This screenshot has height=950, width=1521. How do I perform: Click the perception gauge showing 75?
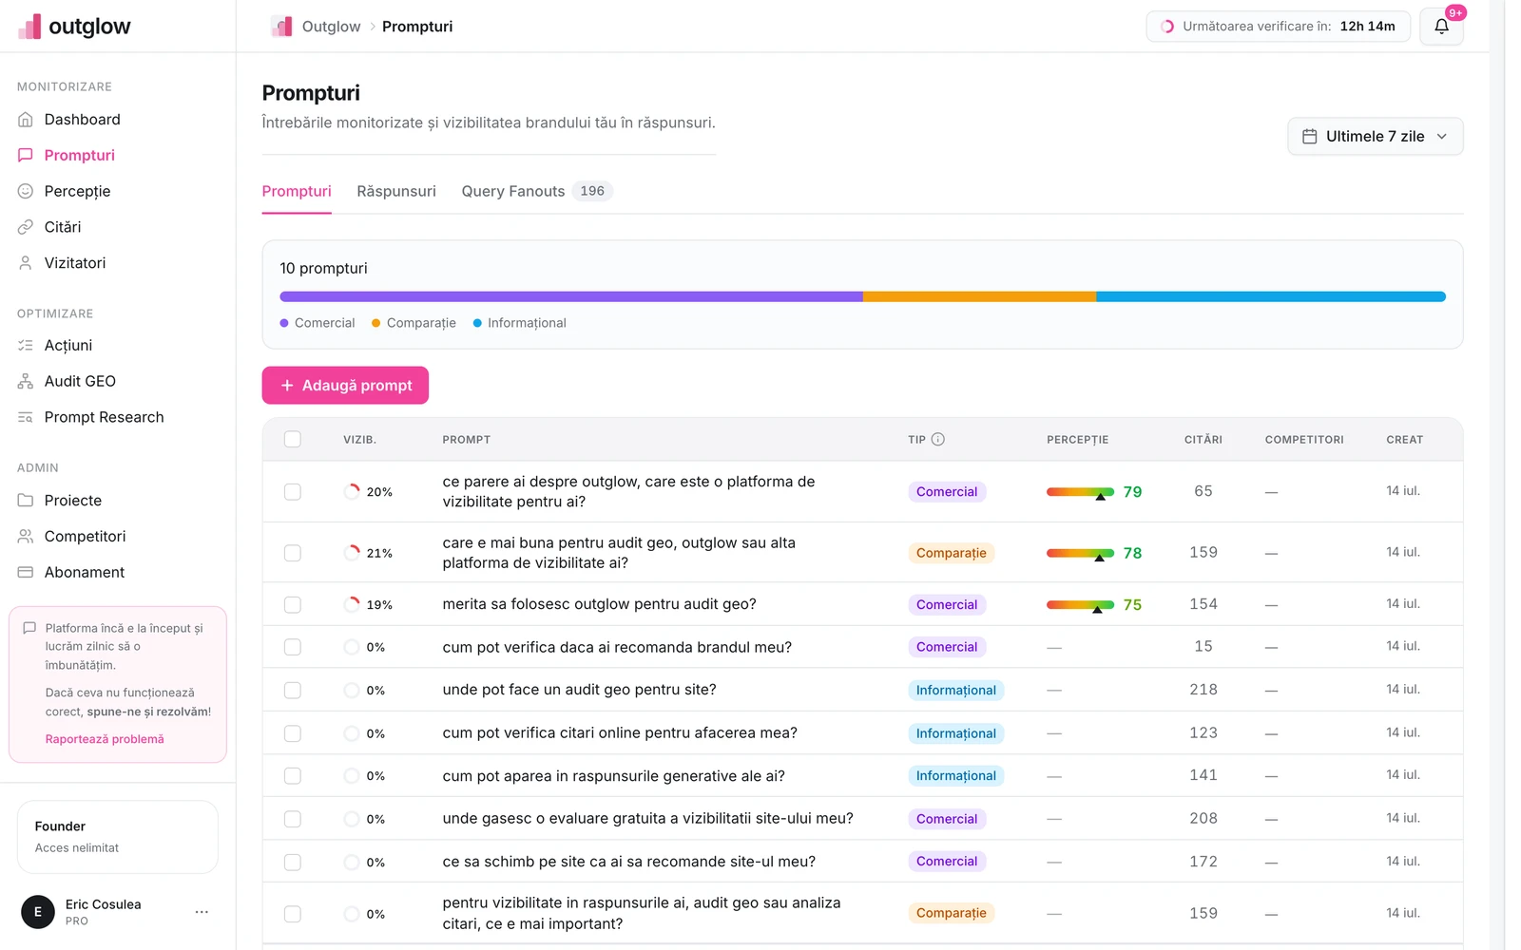tap(1080, 604)
